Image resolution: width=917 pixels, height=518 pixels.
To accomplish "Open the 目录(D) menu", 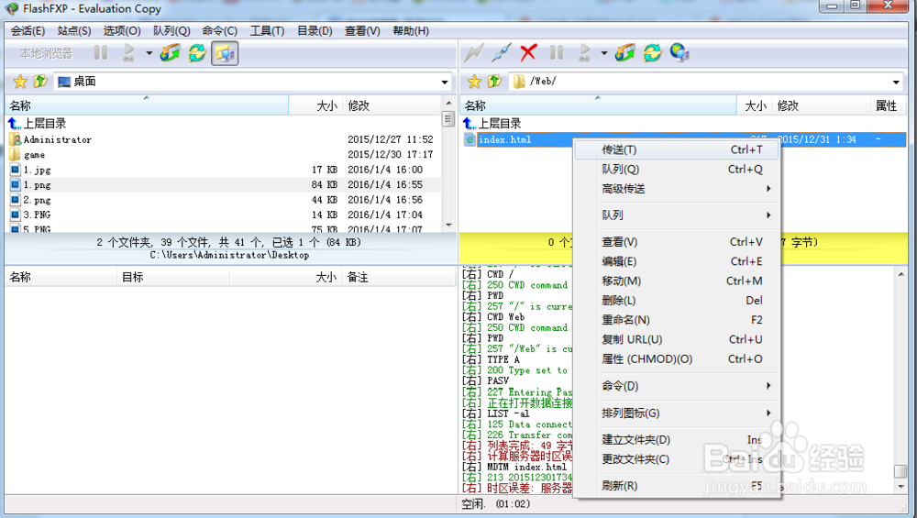I will tap(315, 31).
